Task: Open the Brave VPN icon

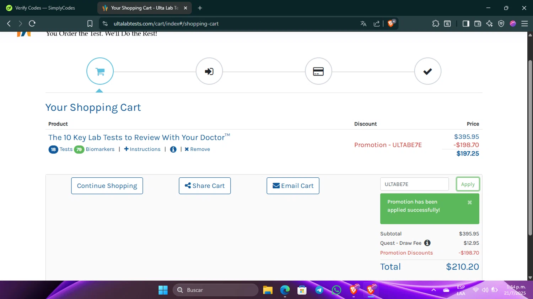Action: tap(501, 23)
